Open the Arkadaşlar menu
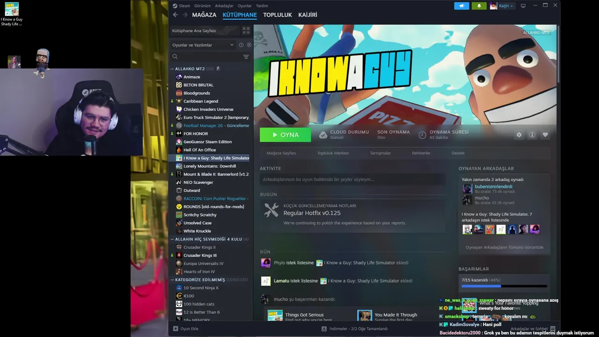The width and height of the screenshot is (599, 337). pos(224,6)
